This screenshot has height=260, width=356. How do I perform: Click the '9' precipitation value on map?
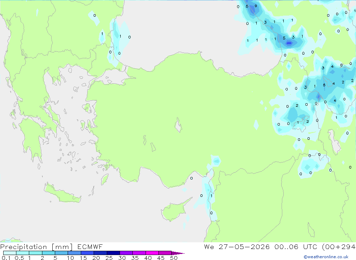pyautogui.click(x=256, y=6)
